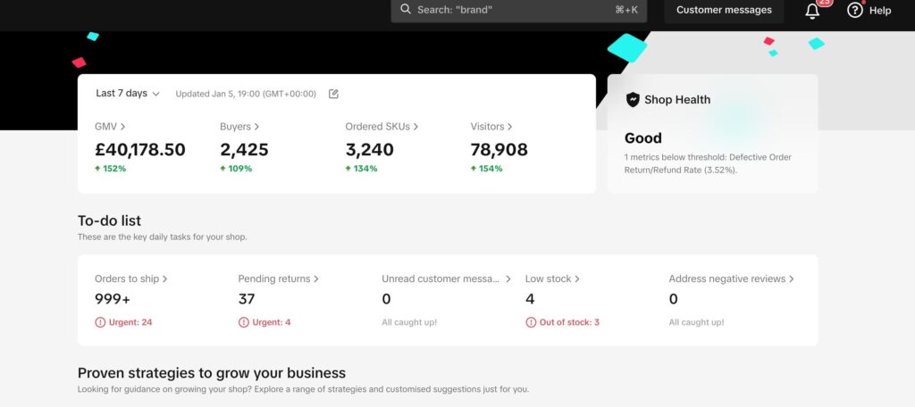The height and width of the screenshot is (407, 915).
Task: Expand the Last 7 days dropdown
Action: (128, 94)
